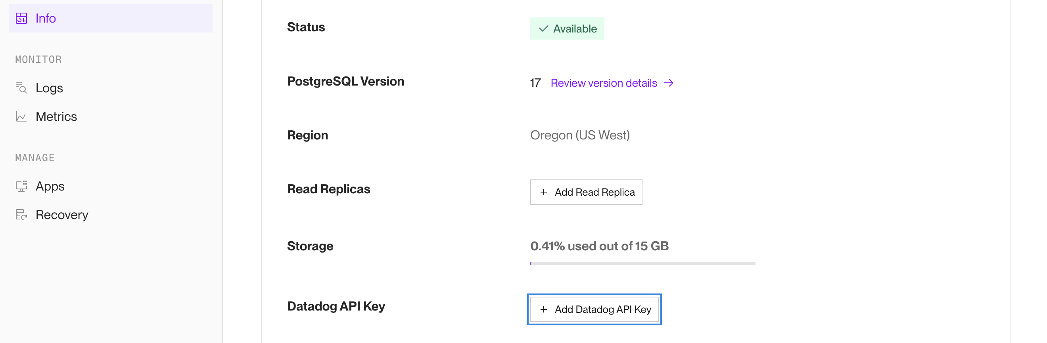Click the Metrics line-chart icon
1047x343 pixels.
coord(21,116)
